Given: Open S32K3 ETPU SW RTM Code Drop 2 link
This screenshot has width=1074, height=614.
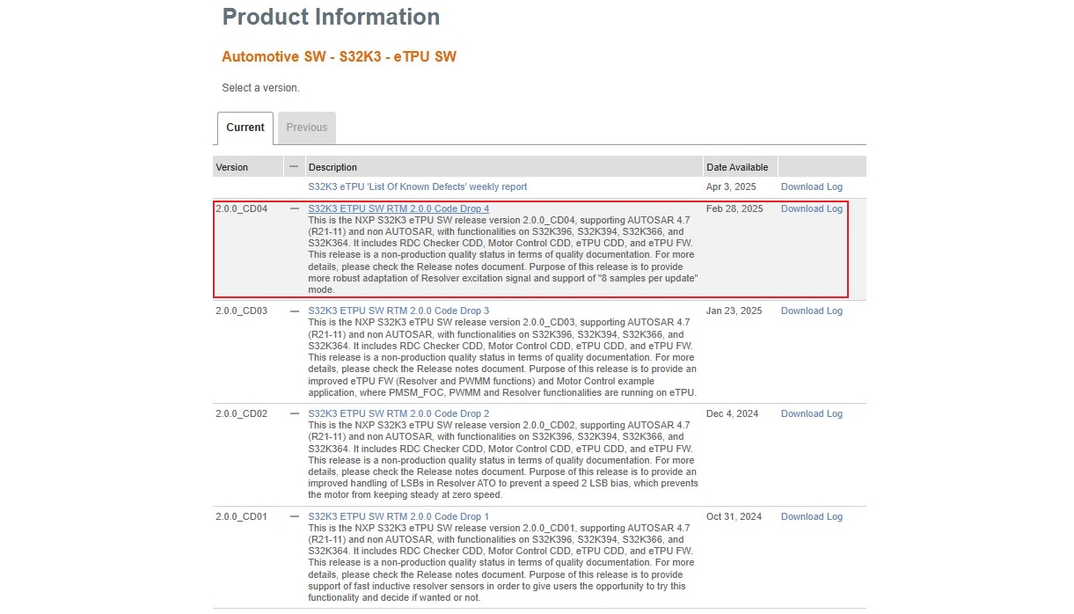Looking at the screenshot, I should (398, 414).
